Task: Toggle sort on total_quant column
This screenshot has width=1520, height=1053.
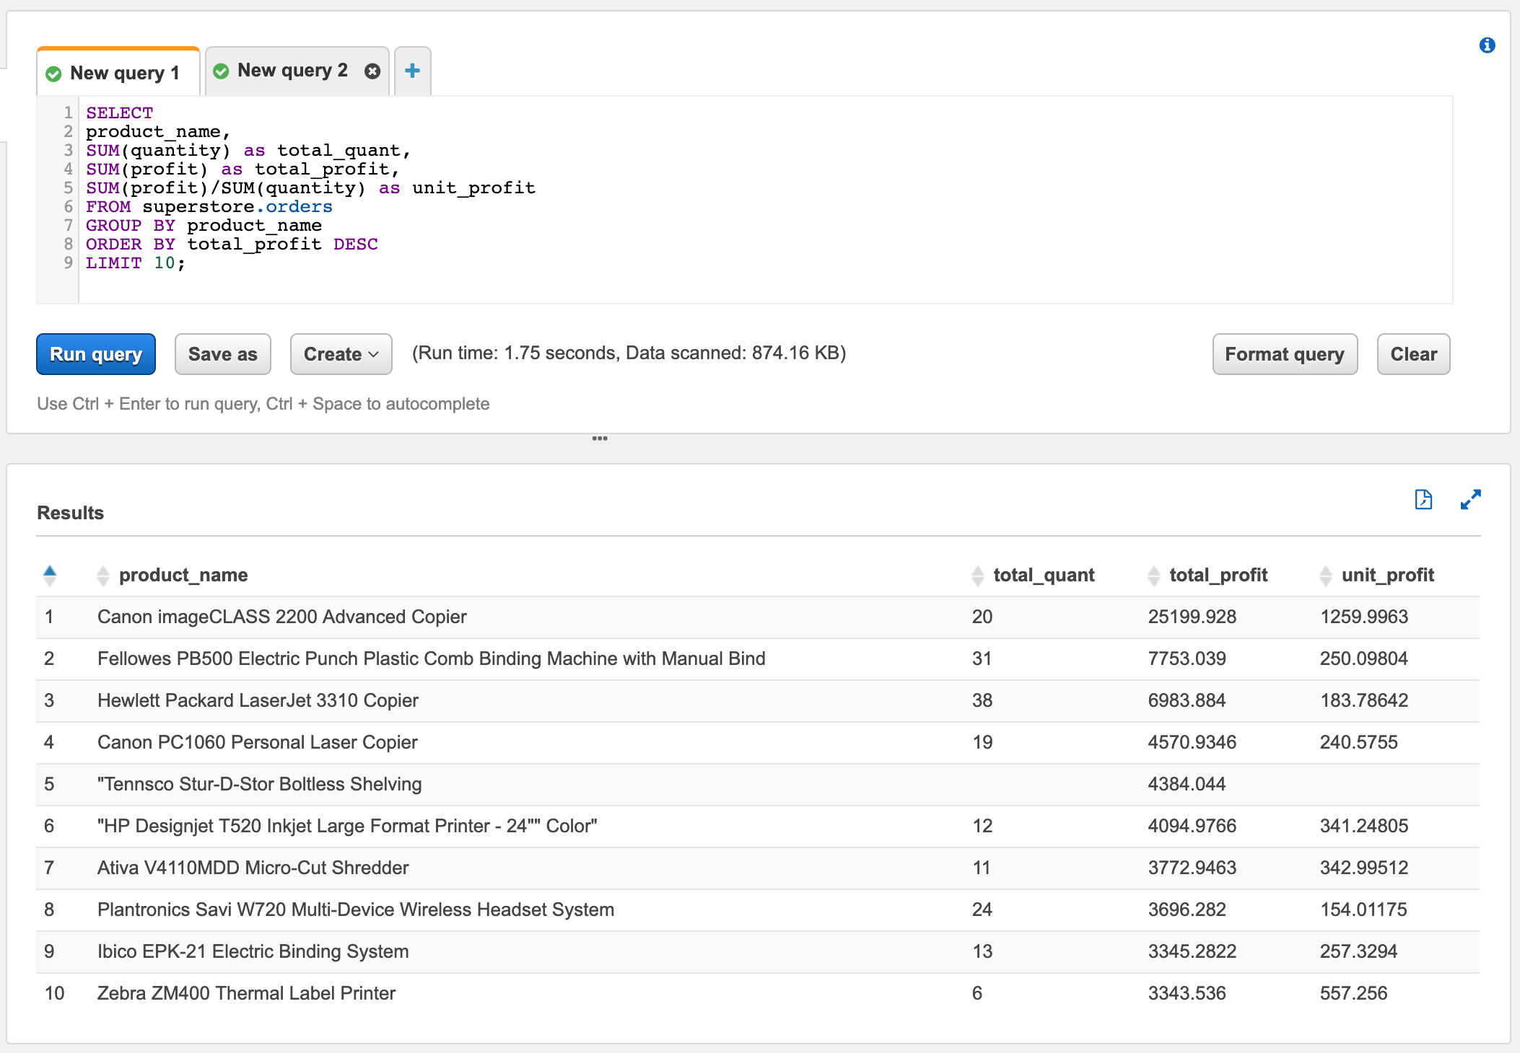Action: pos(979,575)
